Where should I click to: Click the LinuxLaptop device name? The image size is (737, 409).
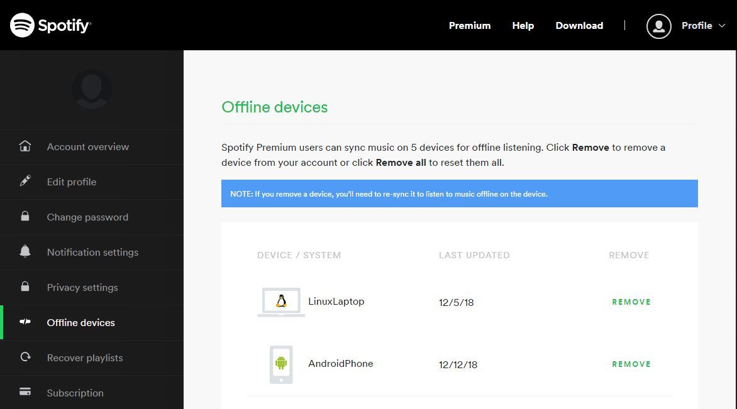point(336,302)
